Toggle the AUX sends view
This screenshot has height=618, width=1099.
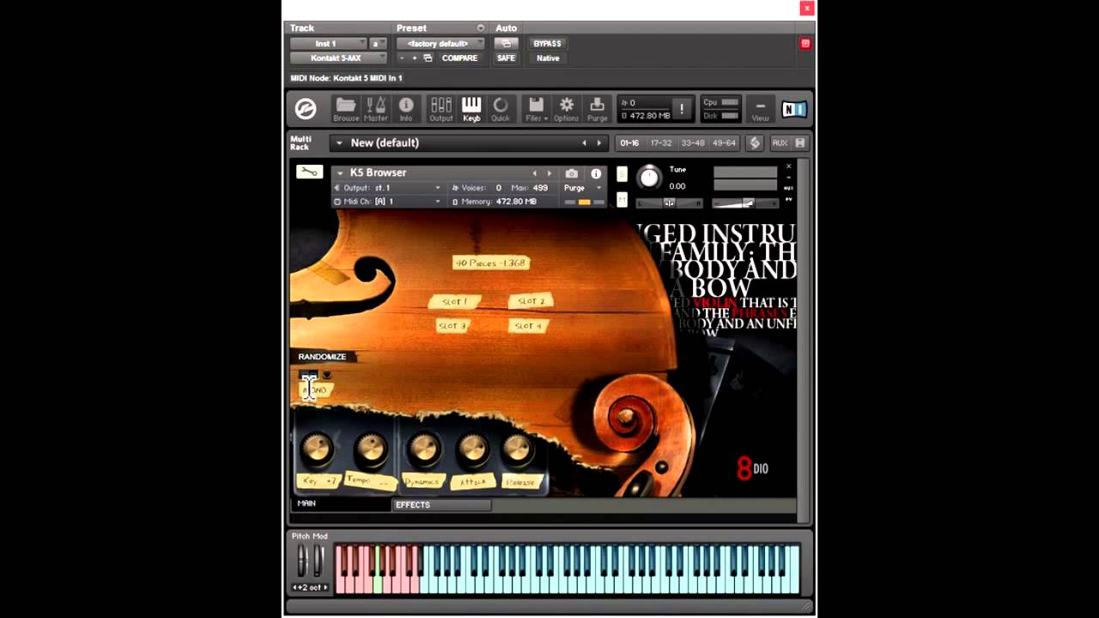pos(780,143)
